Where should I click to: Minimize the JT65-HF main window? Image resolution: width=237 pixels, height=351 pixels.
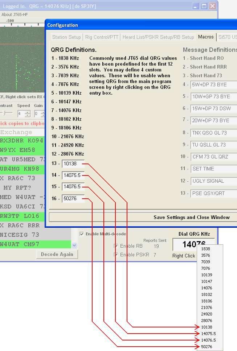click(196, 6)
